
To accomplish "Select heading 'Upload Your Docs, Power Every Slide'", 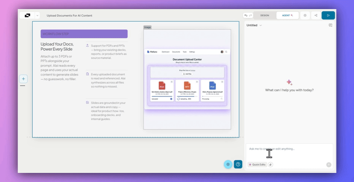I will pyautogui.click(x=57, y=47).
